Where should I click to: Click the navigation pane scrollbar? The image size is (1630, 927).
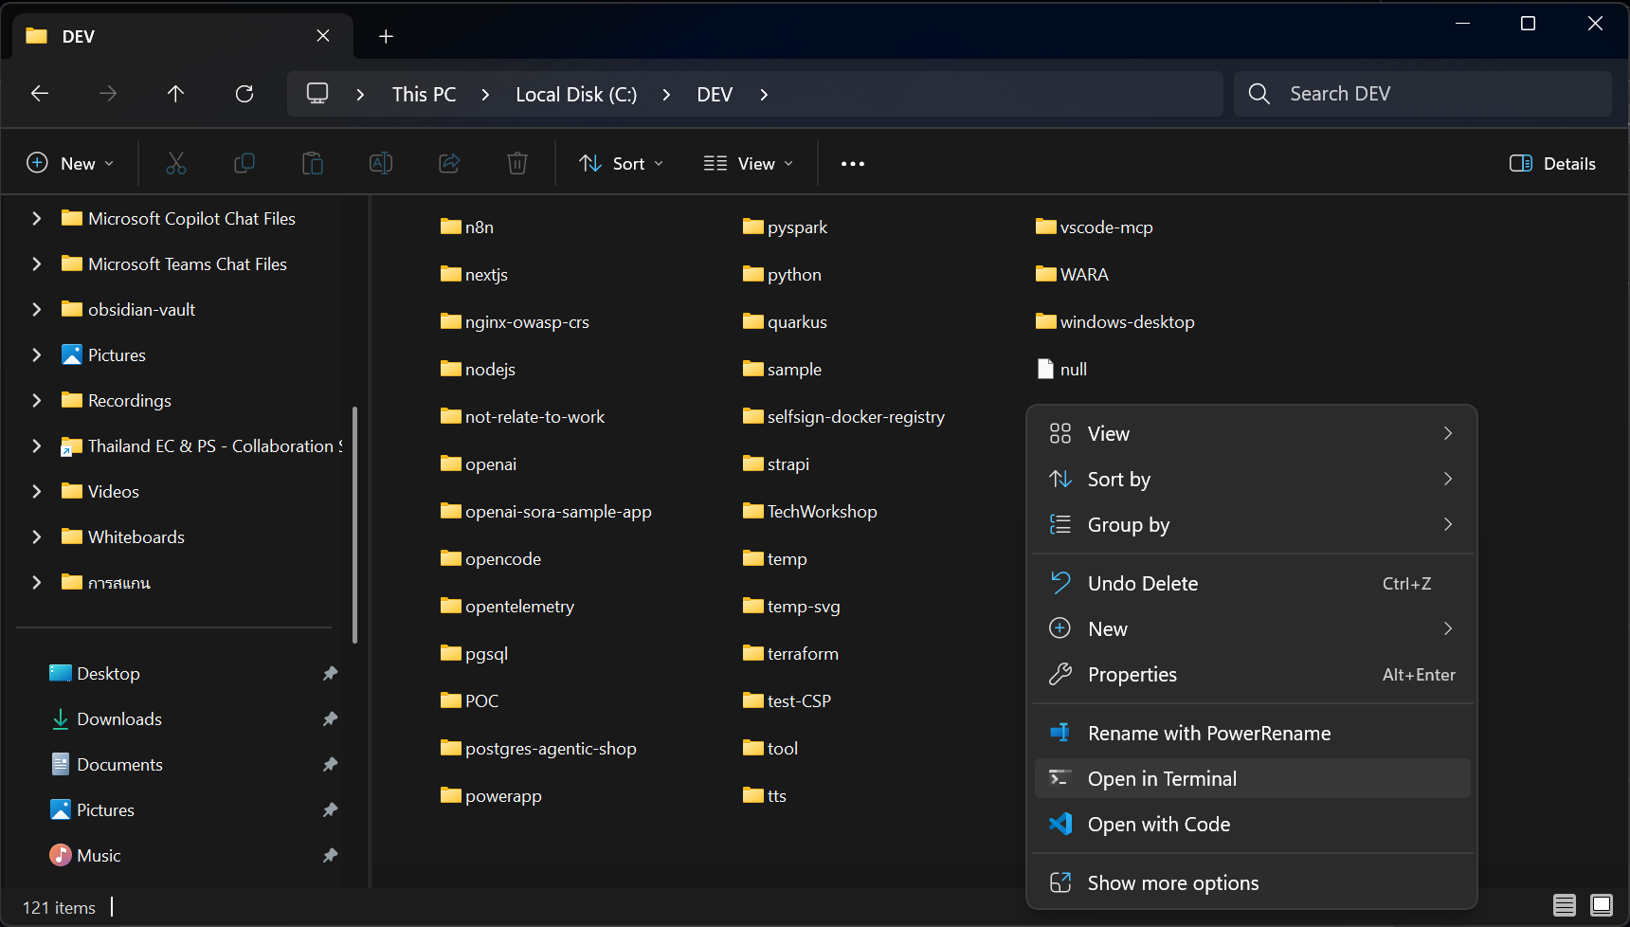pos(355,525)
